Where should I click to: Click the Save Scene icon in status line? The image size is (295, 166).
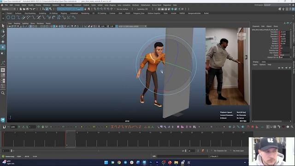point(28,9)
